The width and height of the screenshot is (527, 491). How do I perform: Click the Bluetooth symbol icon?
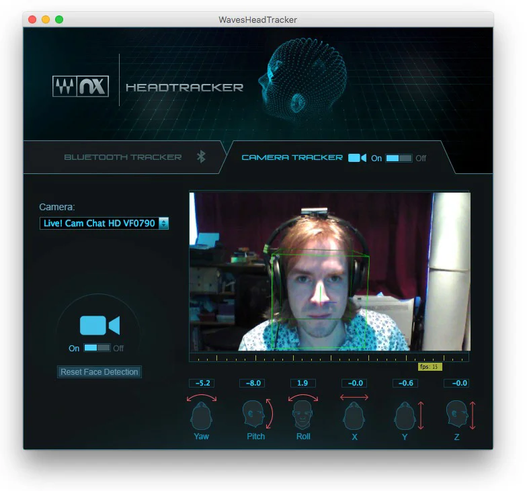coord(201,157)
